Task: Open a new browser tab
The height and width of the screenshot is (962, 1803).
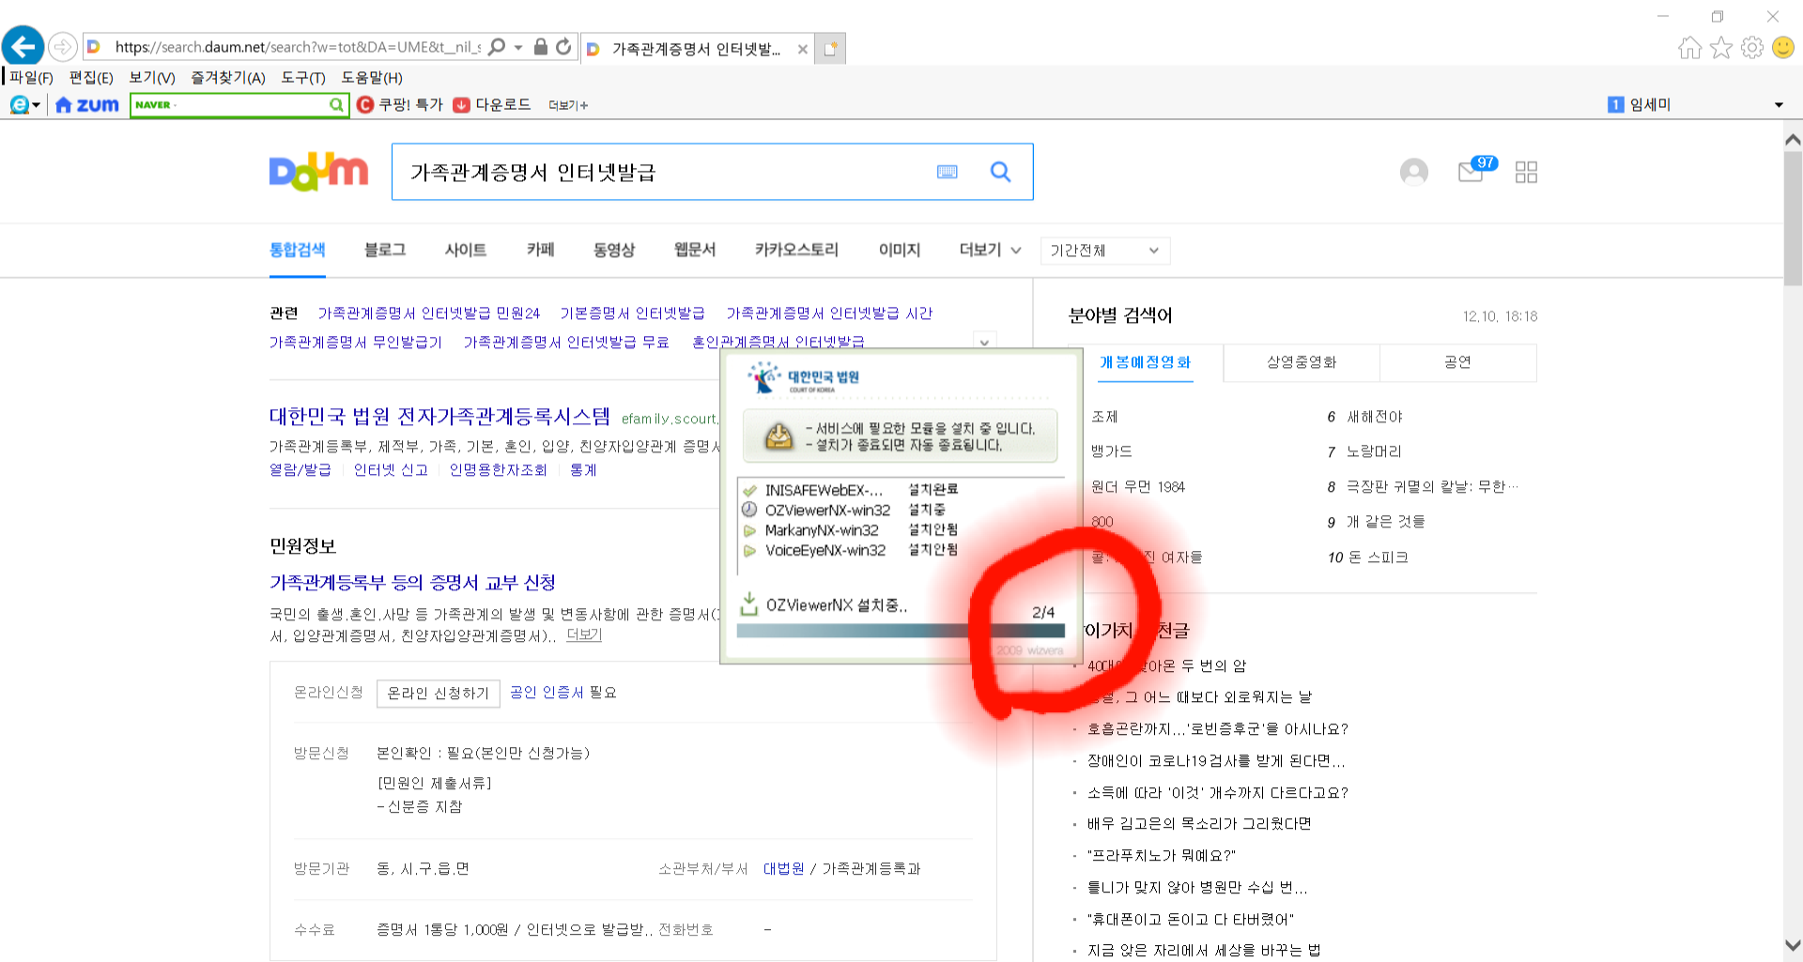Action: tap(830, 48)
